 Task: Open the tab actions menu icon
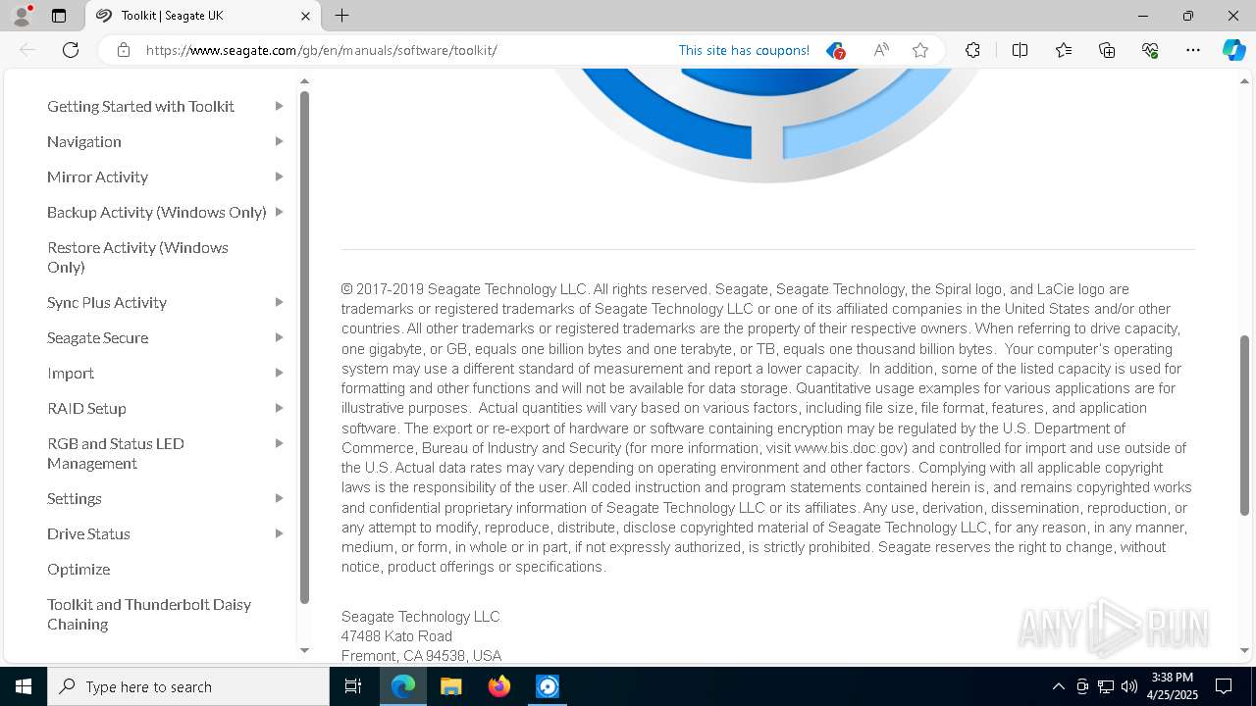(x=59, y=16)
